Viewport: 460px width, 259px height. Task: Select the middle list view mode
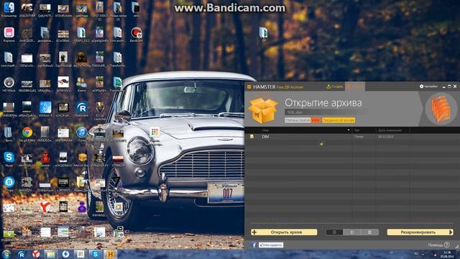[352, 232]
